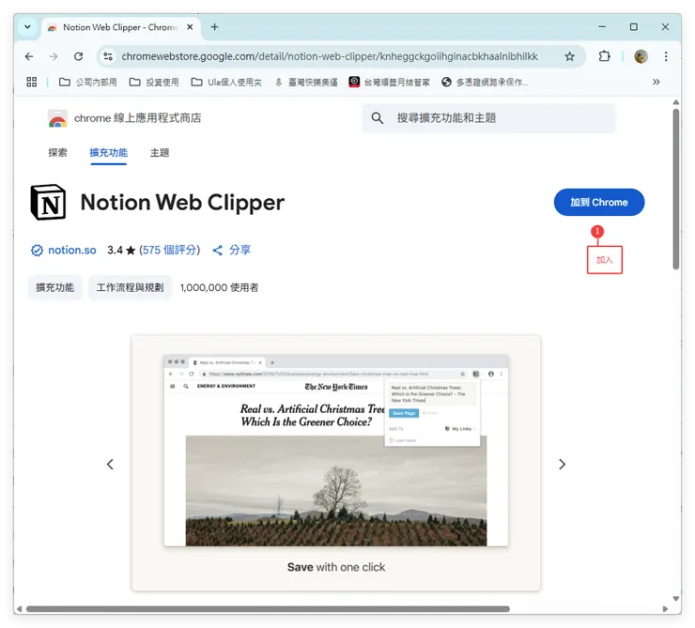Open the notion.so publisher link

click(71, 251)
